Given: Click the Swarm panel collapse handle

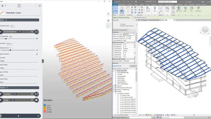Looking at the screenshot, I should point(43,61).
